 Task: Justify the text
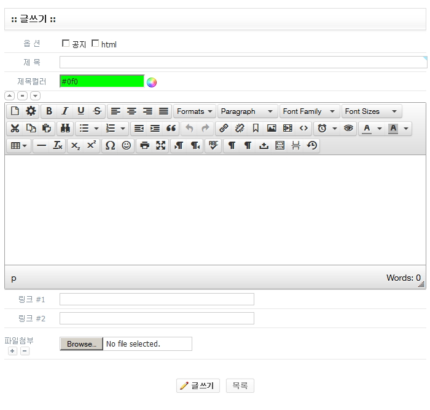pyautogui.click(x=164, y=111)
